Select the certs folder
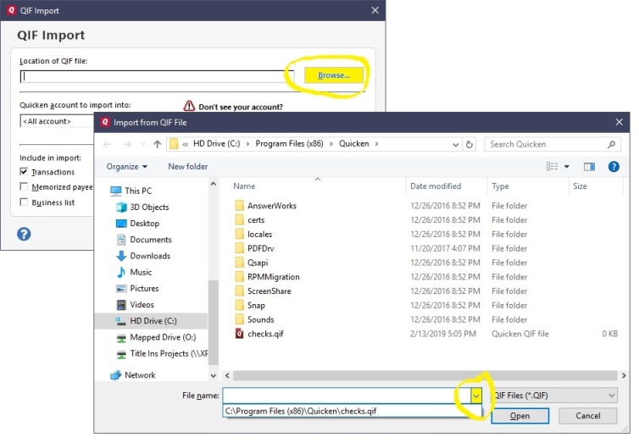 tap(256, 220)
